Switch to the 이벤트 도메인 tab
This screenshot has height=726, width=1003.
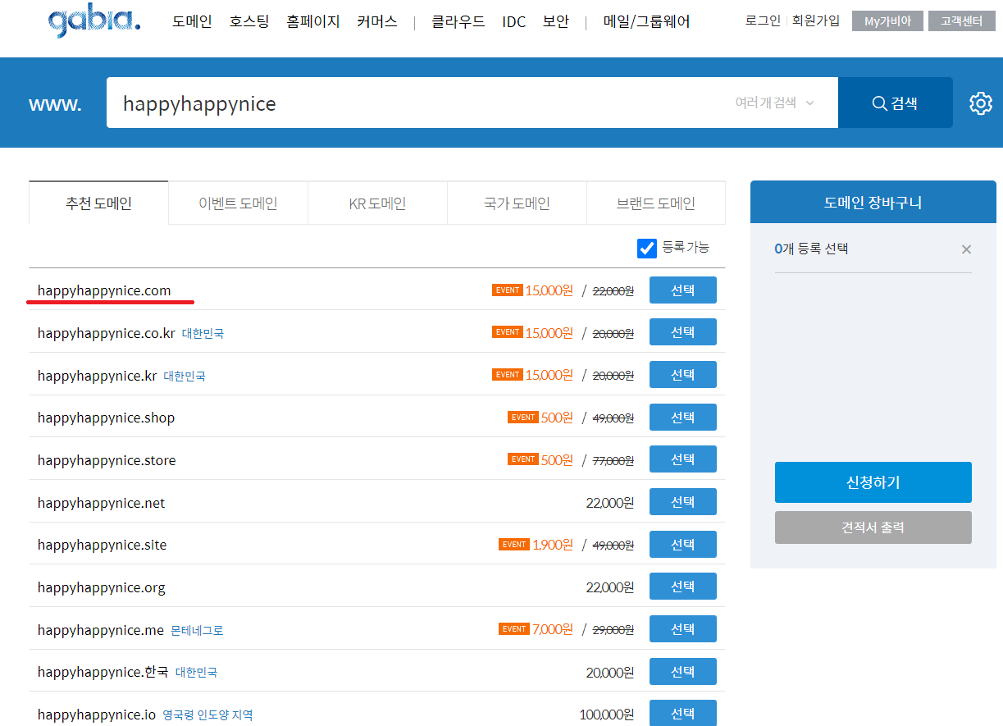[x=238, y=203]
